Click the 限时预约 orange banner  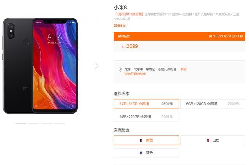(179, 36)
